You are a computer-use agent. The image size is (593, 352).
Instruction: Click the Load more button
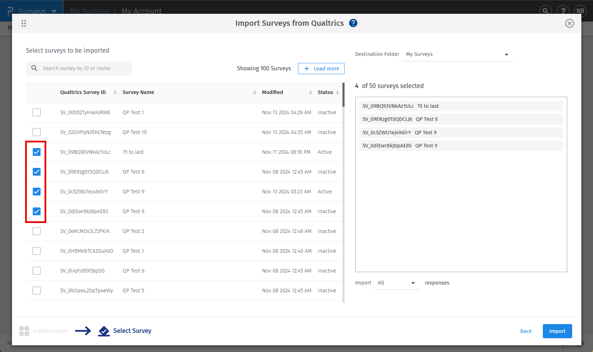point(321,69)
